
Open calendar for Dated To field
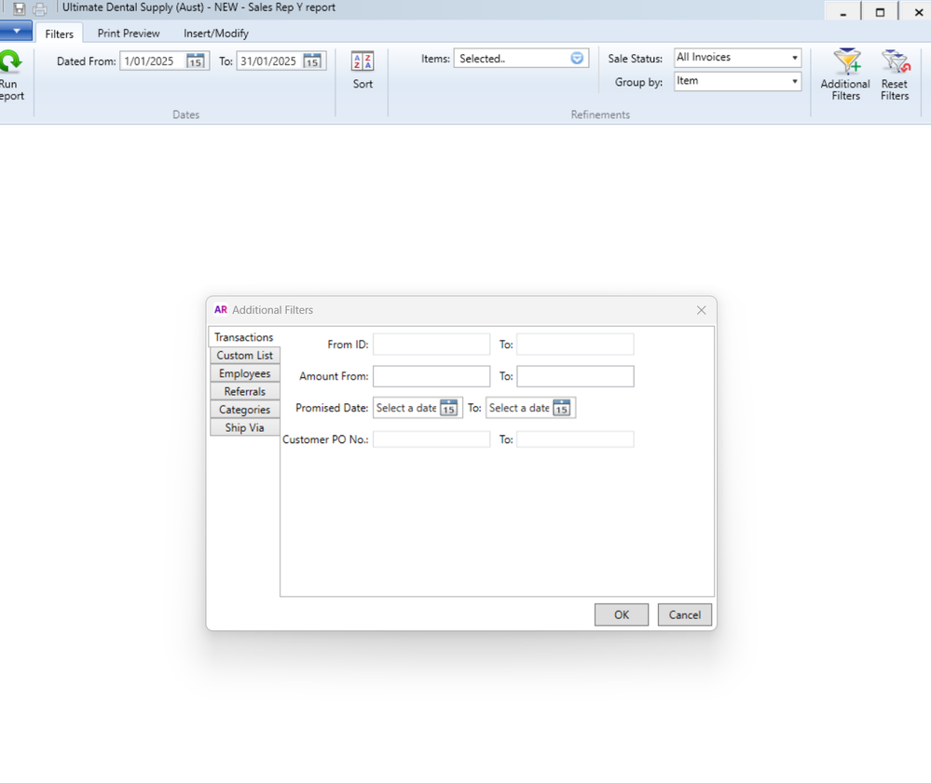click(x=312, y=61)
